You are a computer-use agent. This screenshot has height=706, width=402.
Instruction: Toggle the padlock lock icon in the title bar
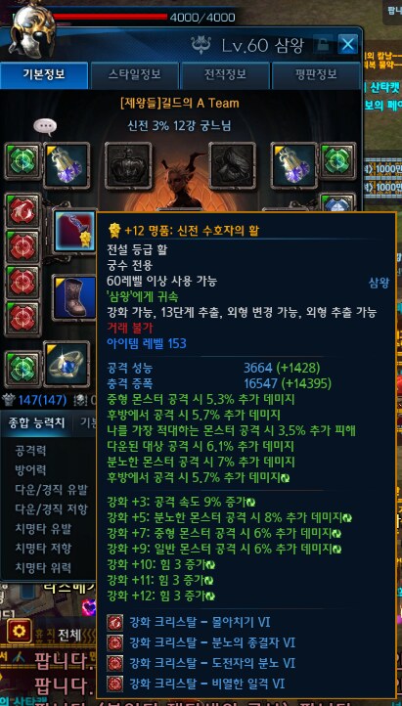click(323, 44)
